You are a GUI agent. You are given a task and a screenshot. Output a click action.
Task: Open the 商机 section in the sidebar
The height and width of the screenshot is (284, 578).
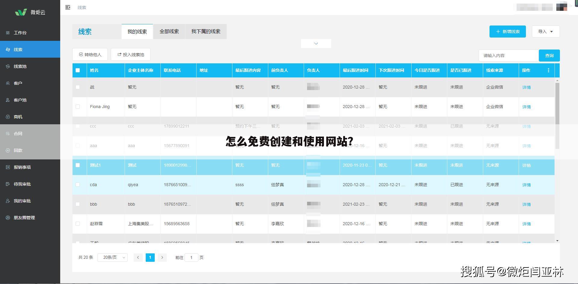coord(18,117)
